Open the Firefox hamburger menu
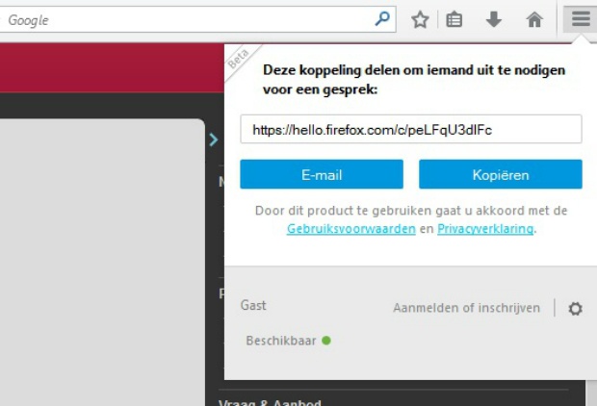Screen dimensions: 597x406 pos(581,18)
